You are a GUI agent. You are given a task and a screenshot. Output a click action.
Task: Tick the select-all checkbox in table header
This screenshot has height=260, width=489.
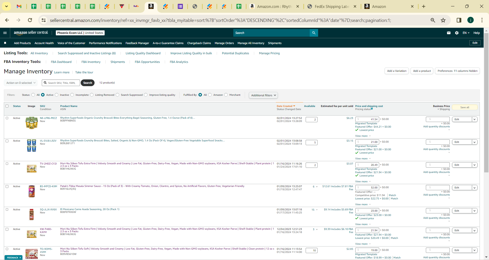tap(7, 106)
